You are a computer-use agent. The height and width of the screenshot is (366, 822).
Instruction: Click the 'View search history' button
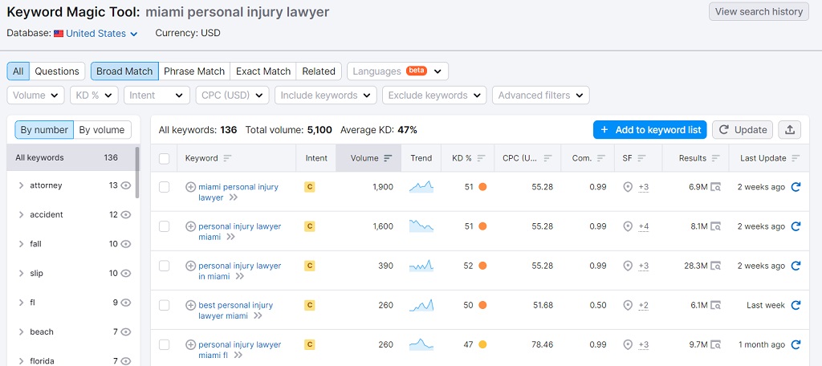[x=759, y=11]
